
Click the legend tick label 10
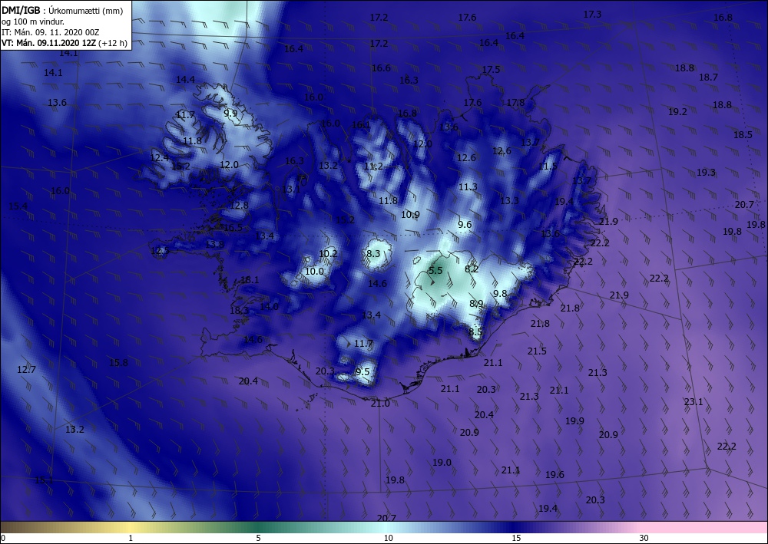[389, 538]
